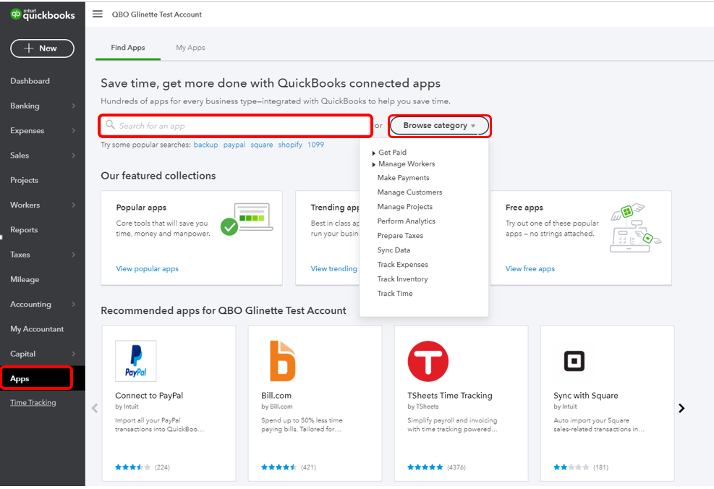Viewport: 714px width, 489px height.
Task: Click the PayPal app icon
Action: pos(136,361)
